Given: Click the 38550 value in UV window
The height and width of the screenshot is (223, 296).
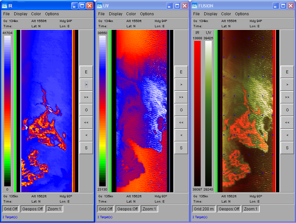Looking at the screenshot, I should click(102, 33).
